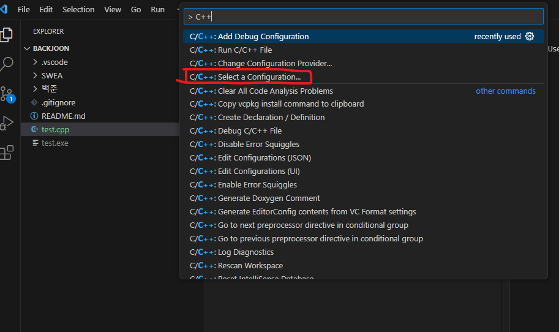This screenshot has height=332, width=559.
Task: Click the command palette input field
Action: [364, 17]
